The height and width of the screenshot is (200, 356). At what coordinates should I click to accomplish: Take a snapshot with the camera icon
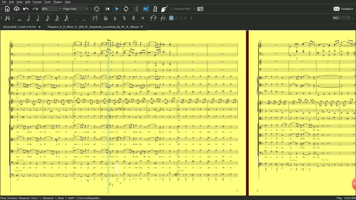(x=200, y=9)
